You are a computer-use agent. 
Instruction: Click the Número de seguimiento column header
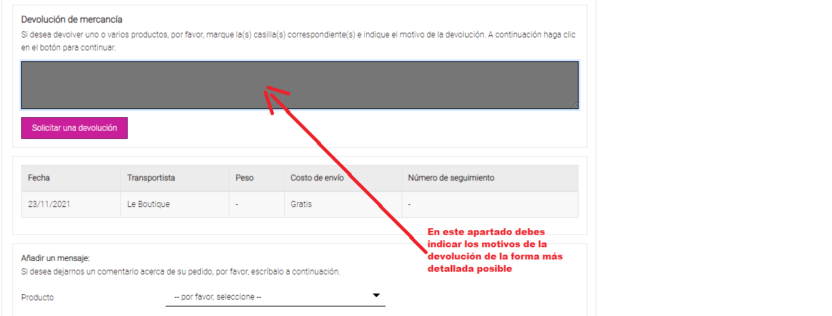[451, 178]
